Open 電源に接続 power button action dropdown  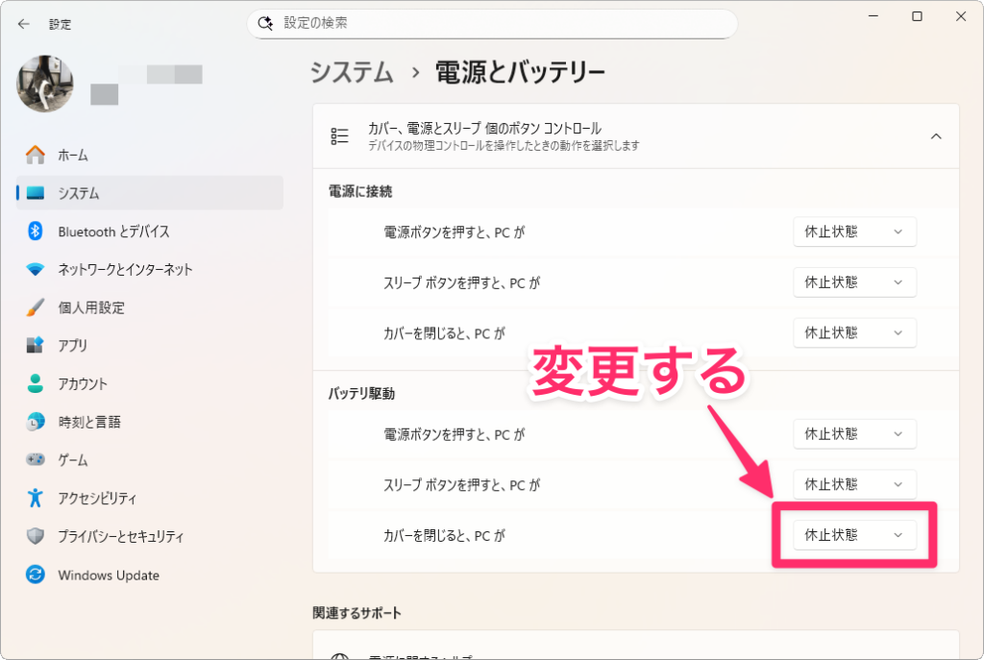[x=854, y=232]
